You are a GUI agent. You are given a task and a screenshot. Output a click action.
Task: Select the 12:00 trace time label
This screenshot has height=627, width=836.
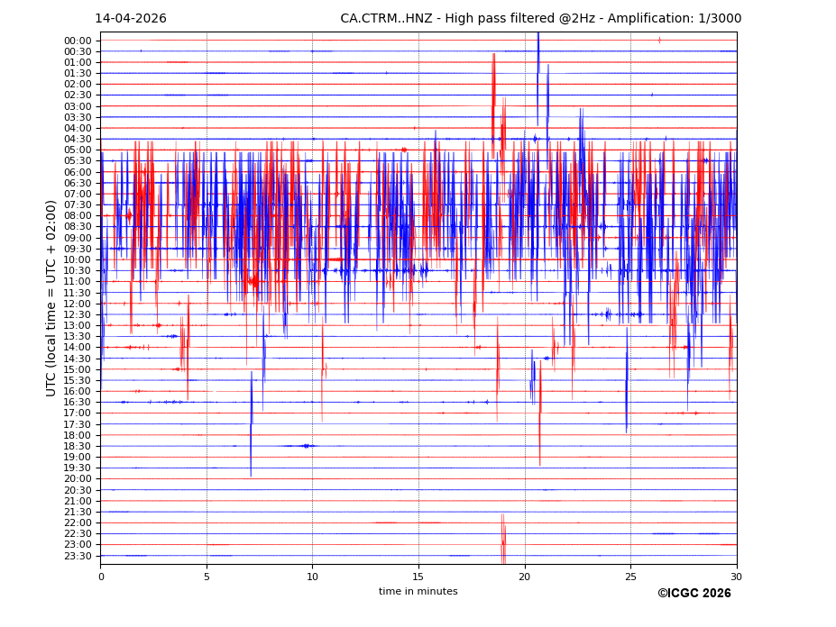click(78, 304)
